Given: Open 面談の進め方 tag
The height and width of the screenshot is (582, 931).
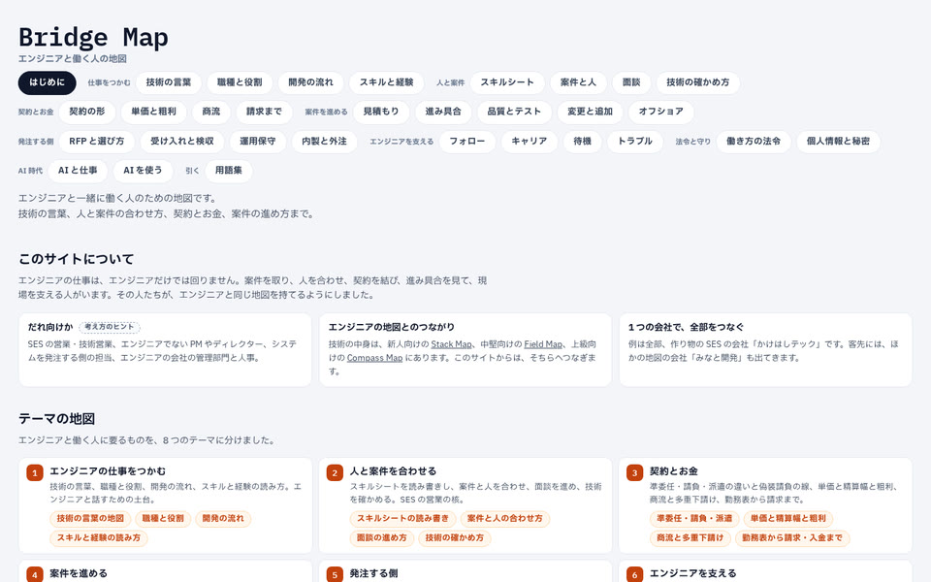Looking at the screenshot, I should pyautogui.click(x=382, y=538).
